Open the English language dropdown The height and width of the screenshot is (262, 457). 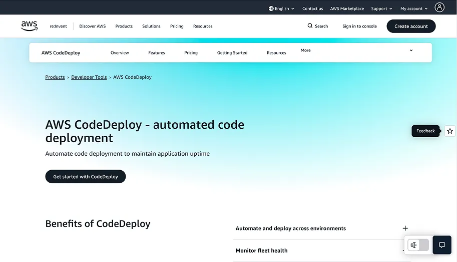click(281, 8)
